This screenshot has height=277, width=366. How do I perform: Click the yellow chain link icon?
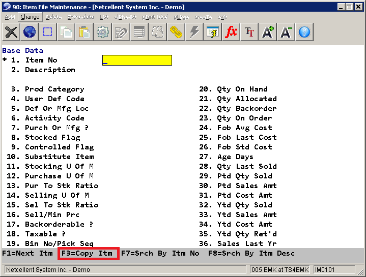coord(176,32)
